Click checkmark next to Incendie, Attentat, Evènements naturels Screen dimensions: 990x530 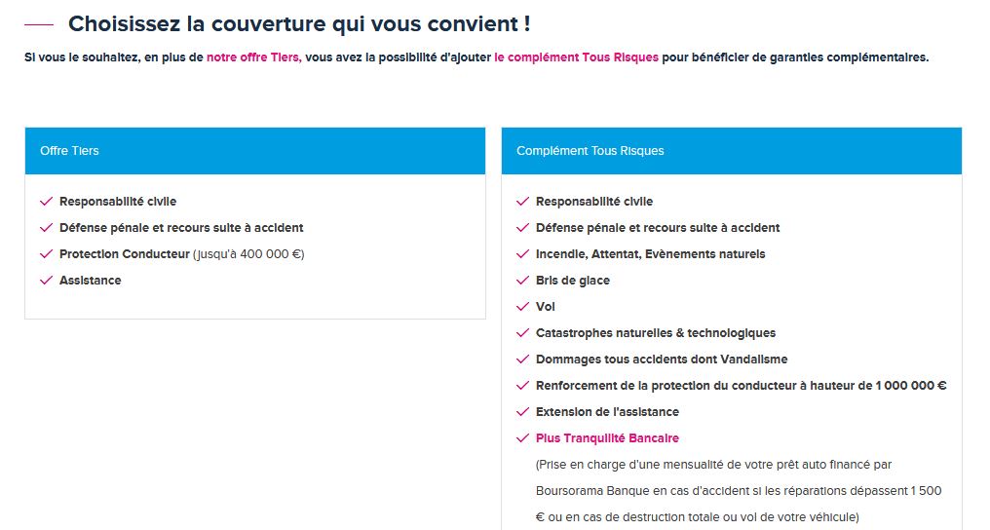click(522, 253)
